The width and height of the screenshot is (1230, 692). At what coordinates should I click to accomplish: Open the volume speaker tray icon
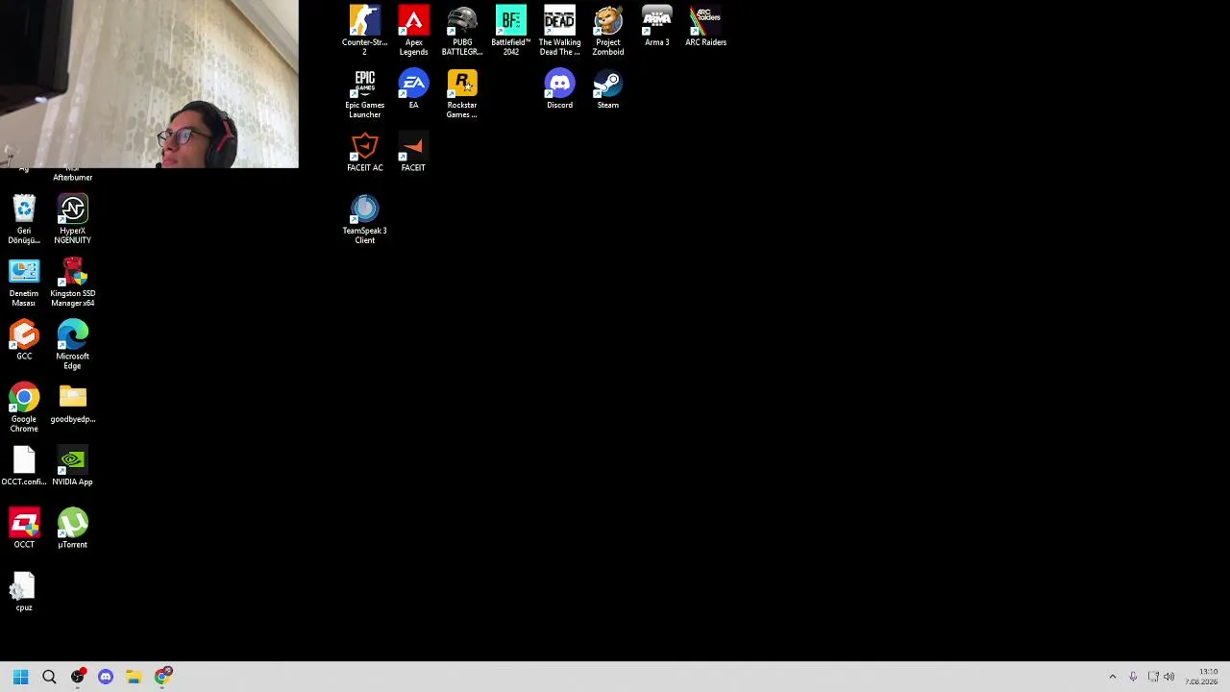[x=1168, y=677]
